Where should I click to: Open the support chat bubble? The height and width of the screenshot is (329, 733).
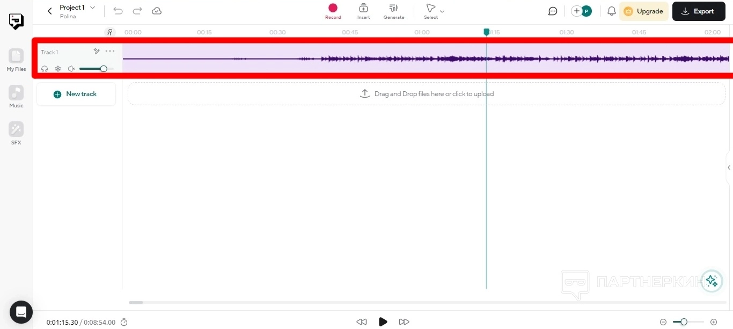(x=21, y=312)
